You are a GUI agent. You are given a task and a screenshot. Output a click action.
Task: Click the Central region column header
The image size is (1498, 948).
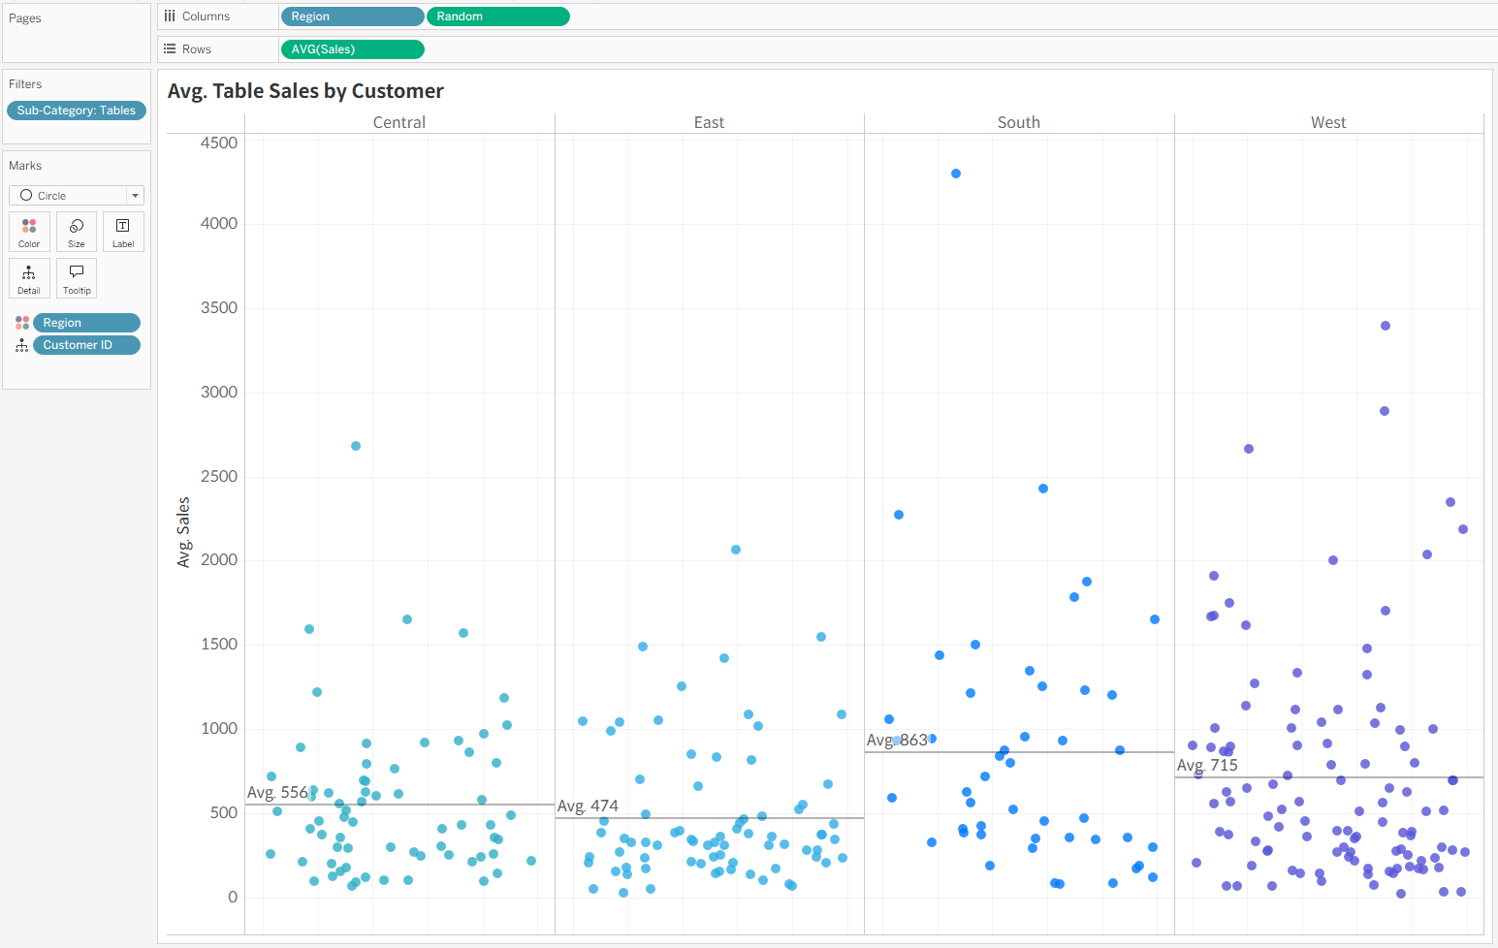[399, 123]
